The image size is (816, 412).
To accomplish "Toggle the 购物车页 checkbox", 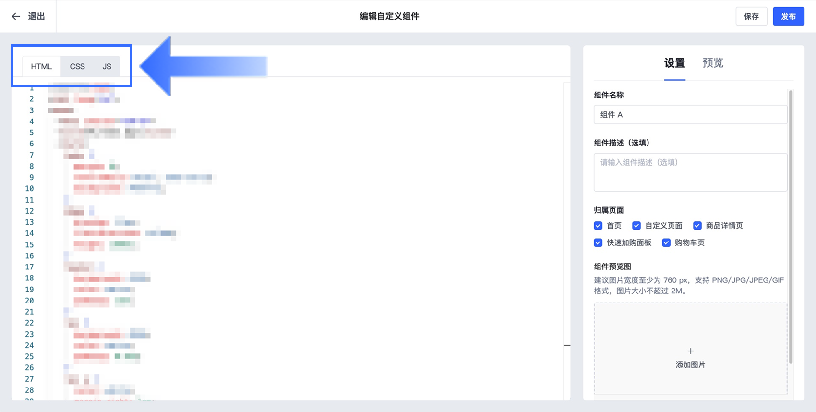I will pos(666,243).
